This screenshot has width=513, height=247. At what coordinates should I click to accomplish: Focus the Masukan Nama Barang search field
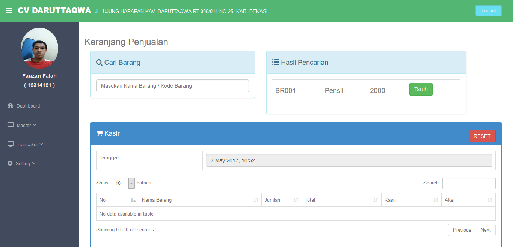pos(172,86)
